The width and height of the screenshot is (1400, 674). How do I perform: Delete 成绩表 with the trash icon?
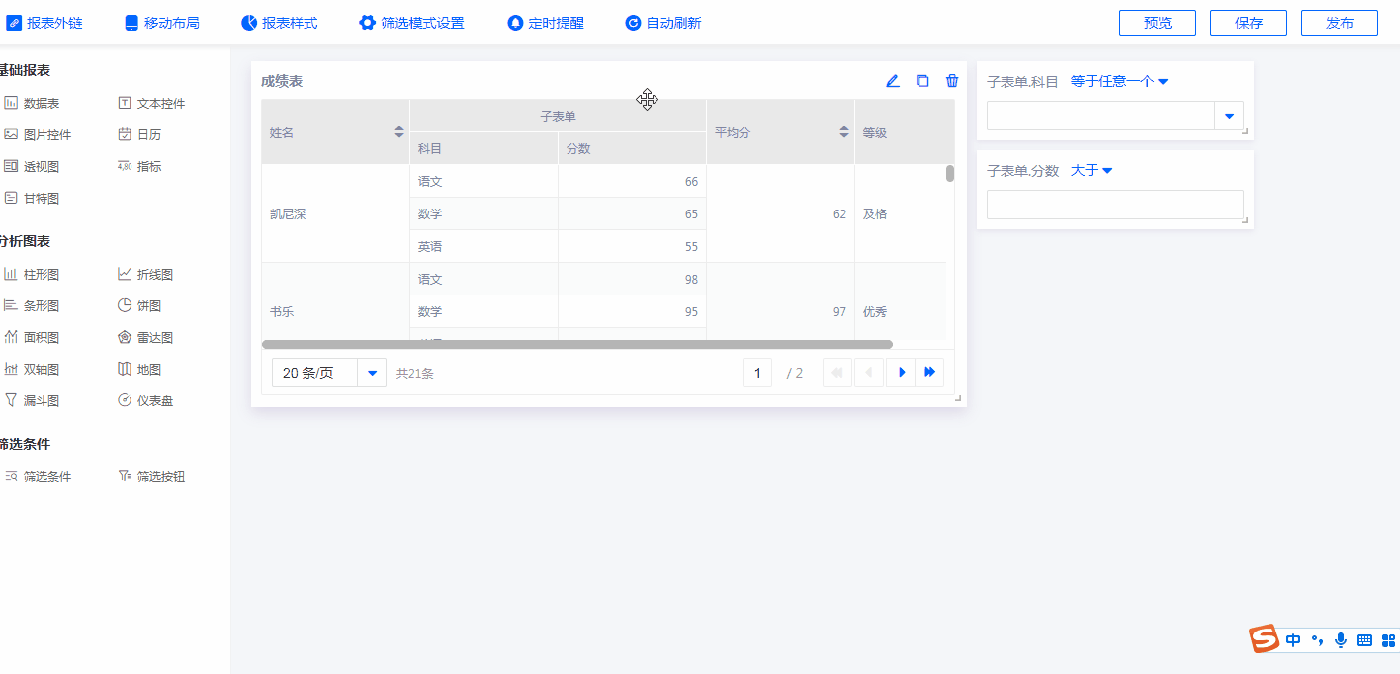click(952, 81)
